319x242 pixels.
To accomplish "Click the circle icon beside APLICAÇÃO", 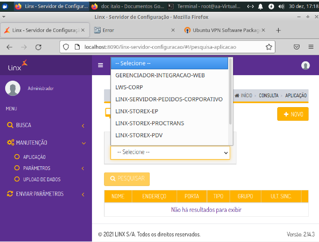I will tap(17, 157).
